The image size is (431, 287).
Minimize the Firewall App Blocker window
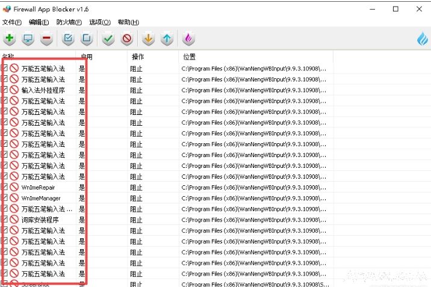pos(373,9)
